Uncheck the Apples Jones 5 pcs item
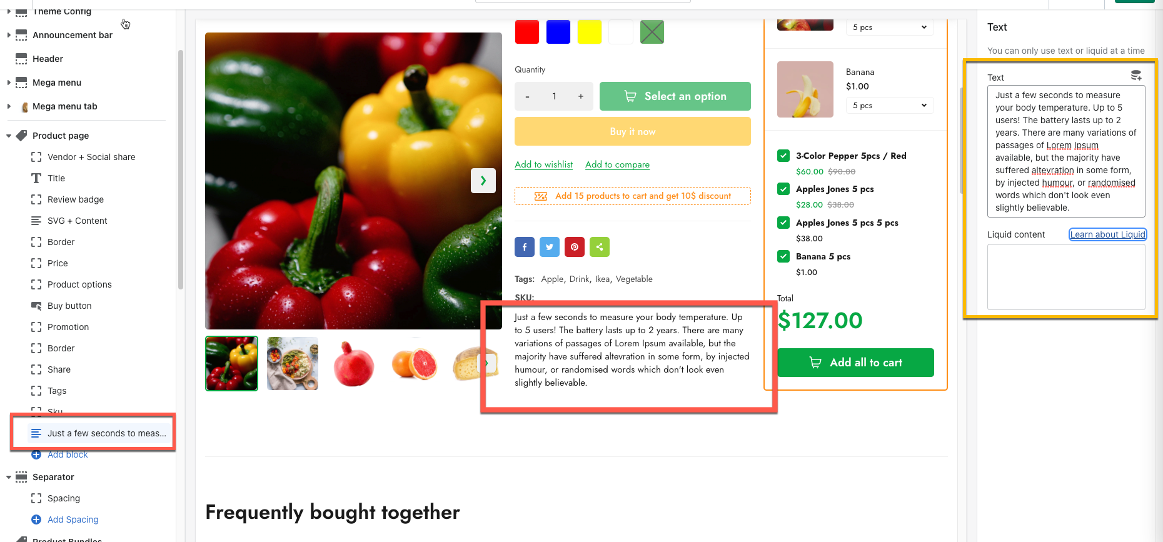The width and height of the screenshot is (1163, 542). (x=783, y=189)
